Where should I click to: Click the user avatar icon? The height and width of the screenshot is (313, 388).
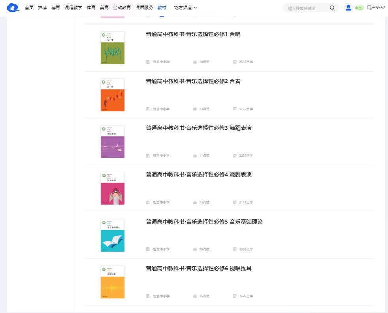[348, 8]
